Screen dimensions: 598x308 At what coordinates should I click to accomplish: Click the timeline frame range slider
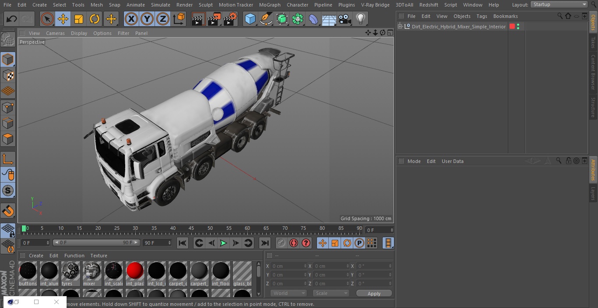tap(96, 242)
